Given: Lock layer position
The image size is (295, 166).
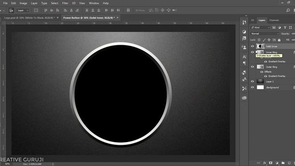Looking at the screenshot, I should tap(269, 40).
